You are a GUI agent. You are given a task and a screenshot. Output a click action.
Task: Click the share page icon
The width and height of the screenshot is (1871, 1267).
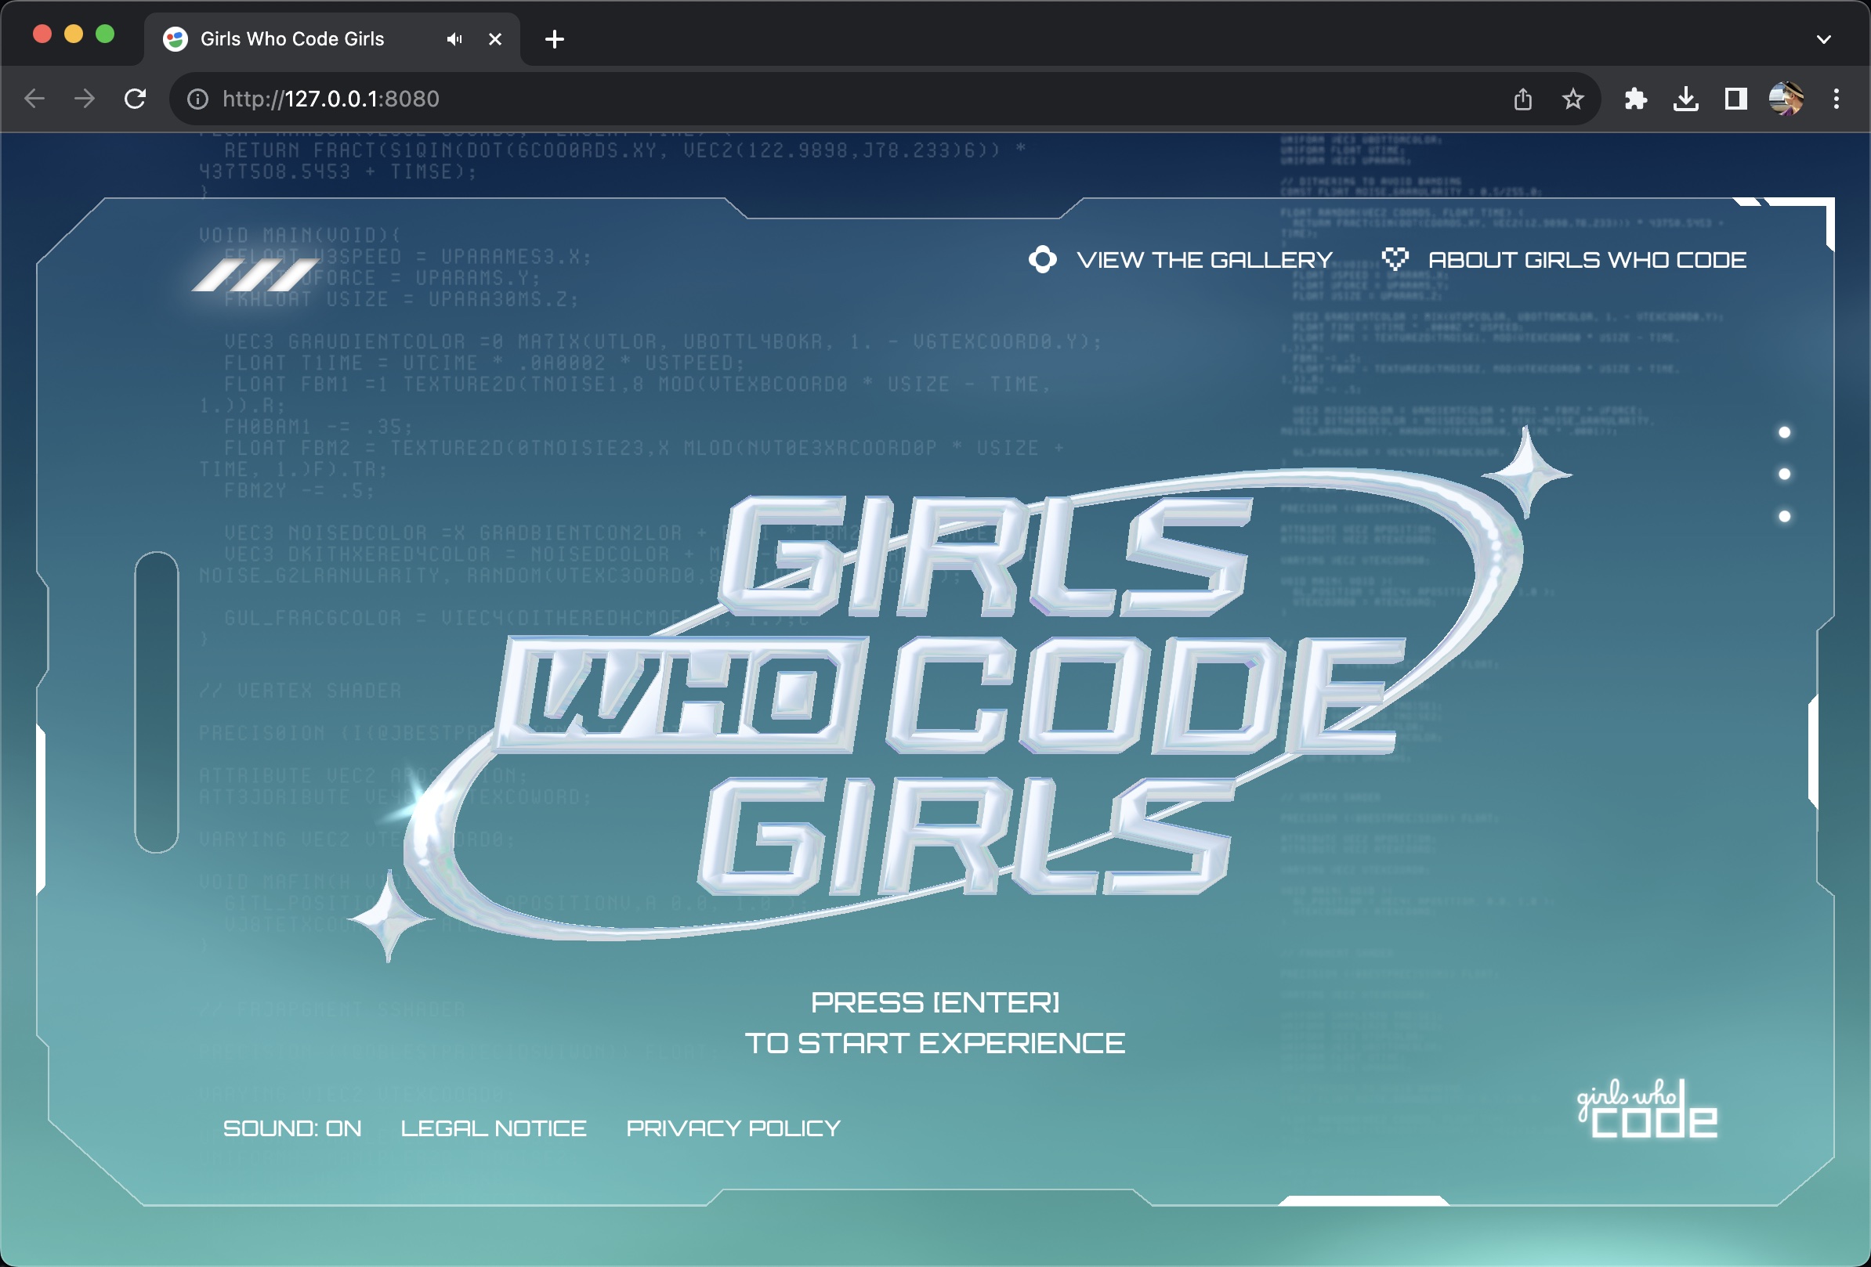coord(1522,99)
